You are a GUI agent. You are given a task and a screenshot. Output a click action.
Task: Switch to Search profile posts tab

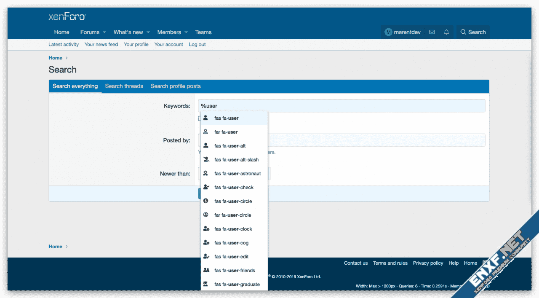click(176, 86)
